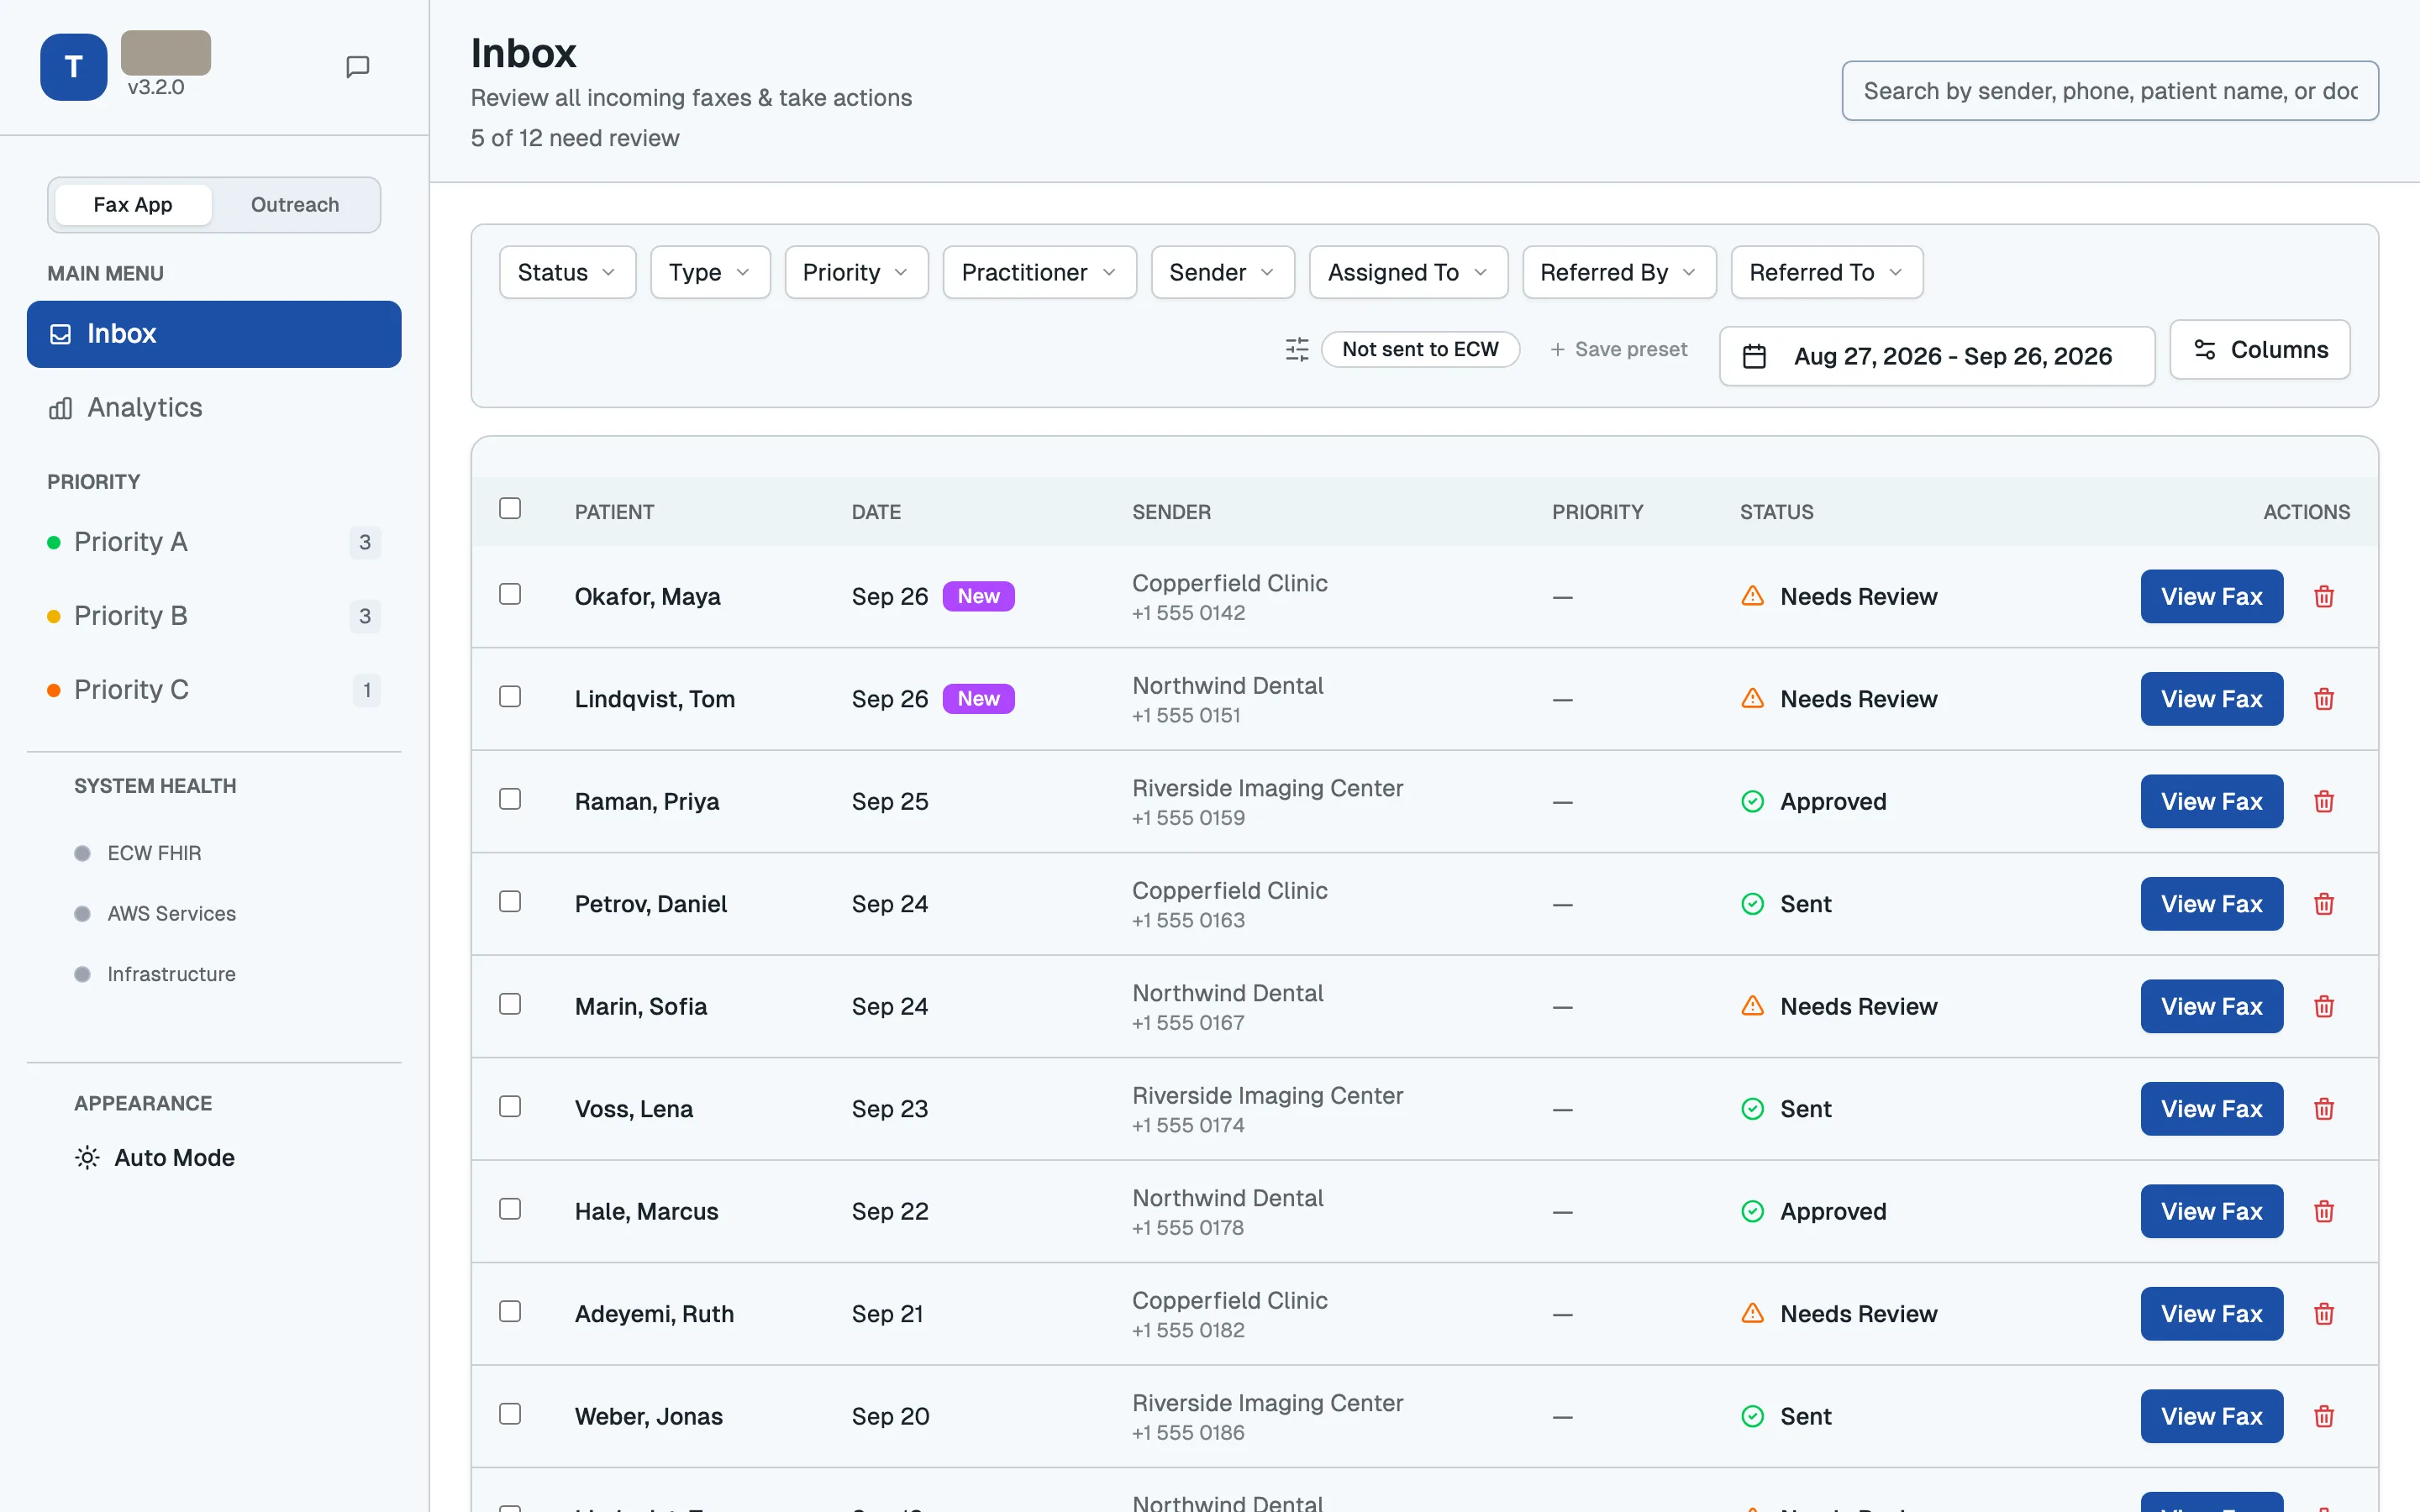
Task: Open Analytics in the main menu
Action: click(214, 408)
